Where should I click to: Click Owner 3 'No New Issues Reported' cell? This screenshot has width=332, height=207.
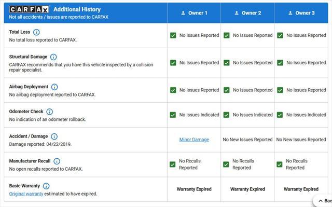click(301, 140)
